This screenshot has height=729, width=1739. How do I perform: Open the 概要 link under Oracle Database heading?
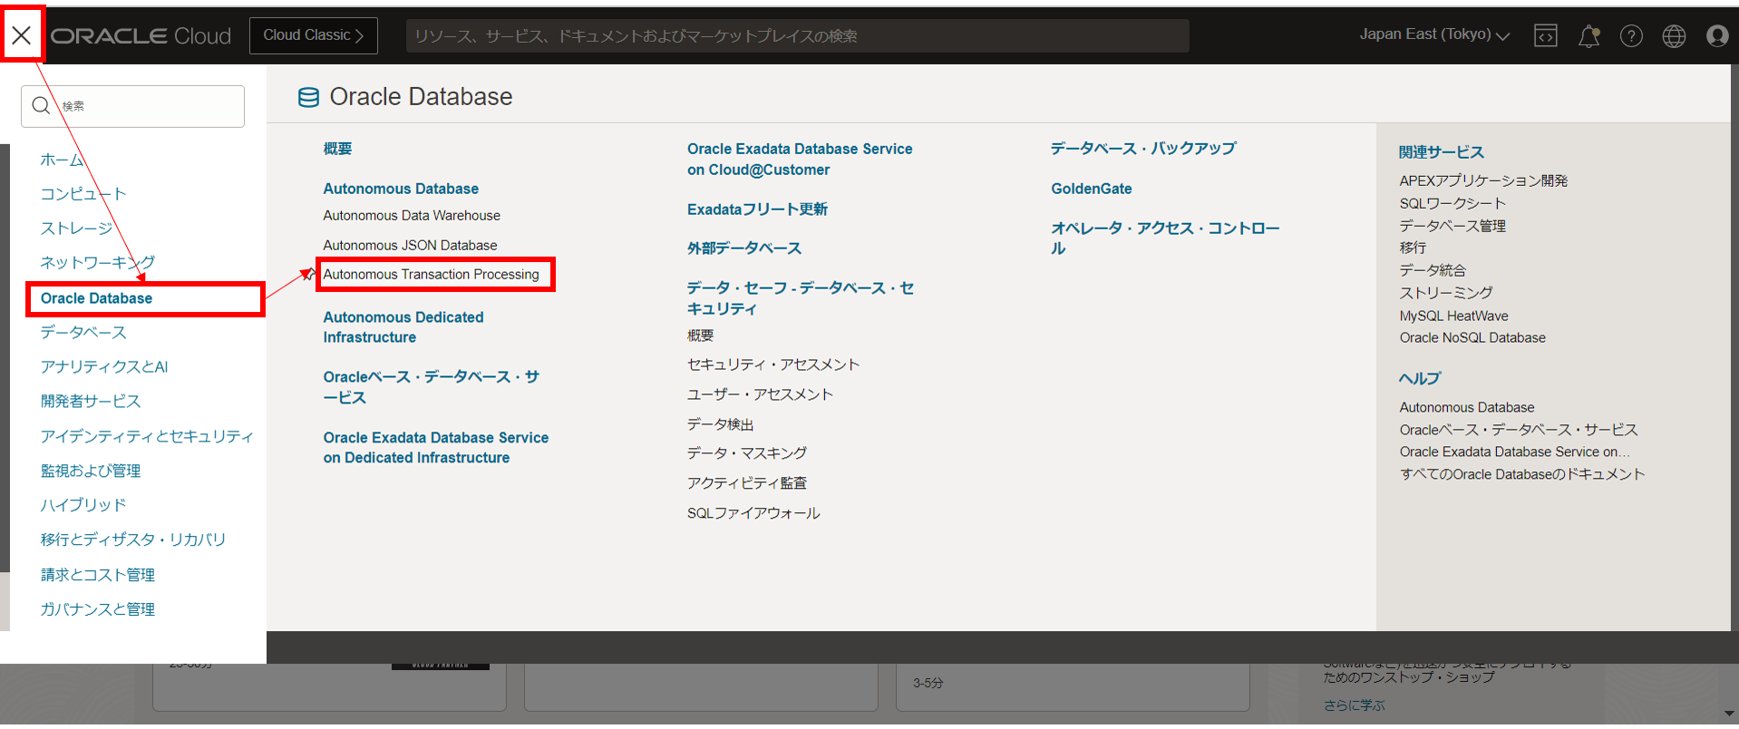pyautogui.click(x=337, y=149)
